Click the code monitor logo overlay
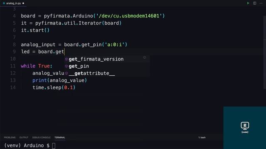266x149 pixels. (x=245, y=127)
